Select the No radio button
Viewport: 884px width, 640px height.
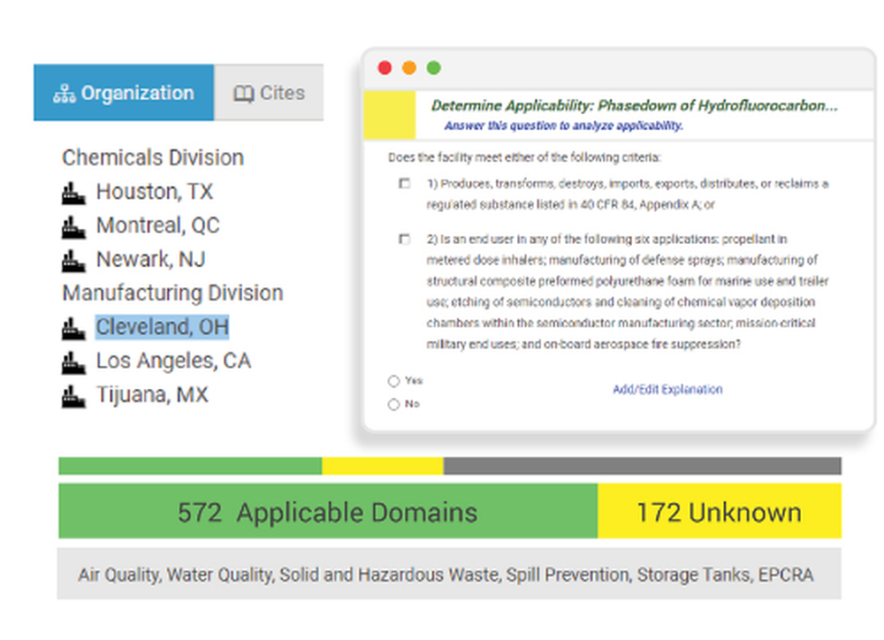(392, 403)
